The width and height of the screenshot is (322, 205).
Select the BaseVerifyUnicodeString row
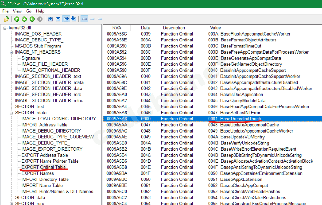213,143
